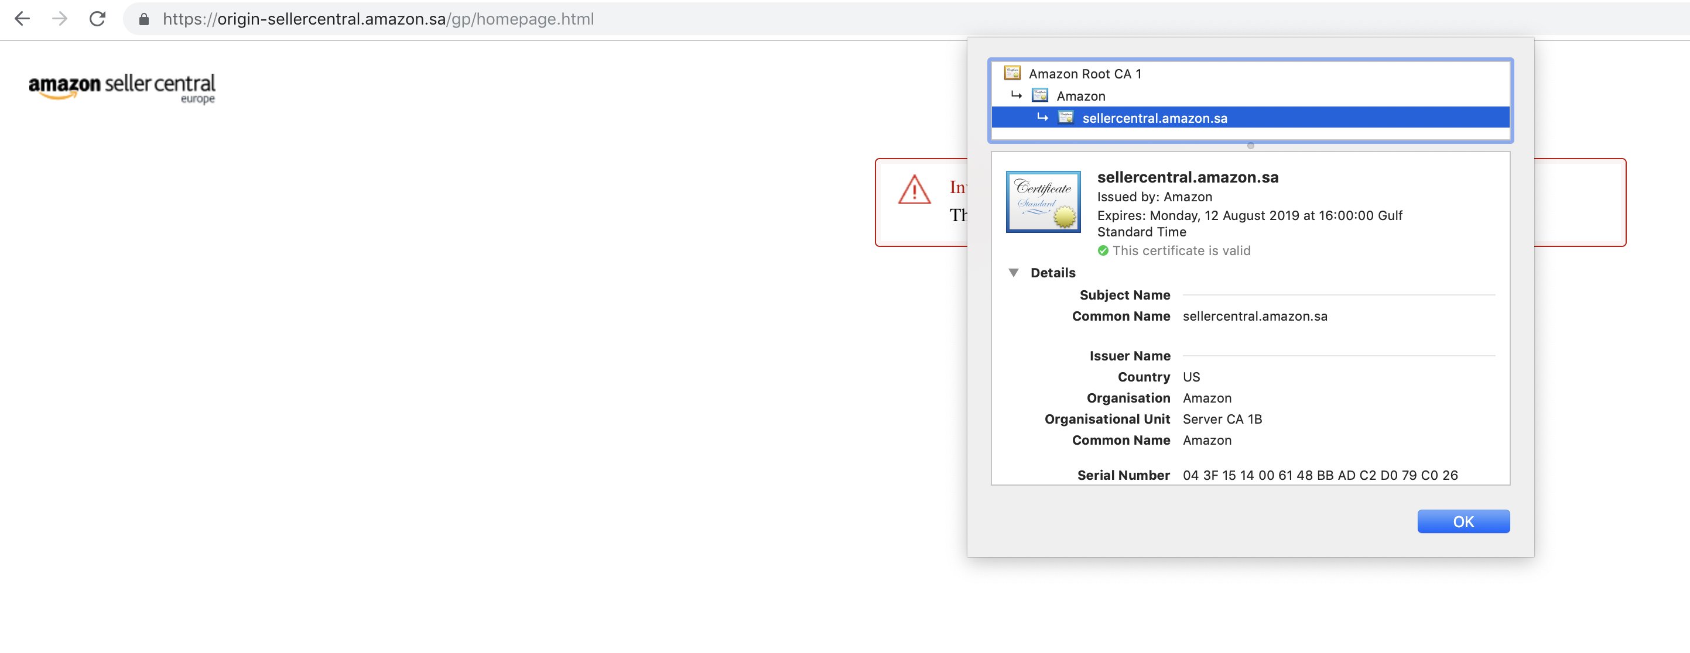Image resolution: width=1690 pixels, height=653 pixels.
Task: Select Amazon Root CA 1 in certificate chain
Action: pyautogui.click(x=1250, y=73)
